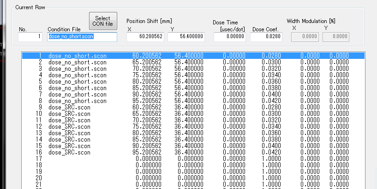Select row 12 dose_SRC.scon
The height and width of the screenshot is (189, 377).
pyautogui.click(x=193, y=127)
